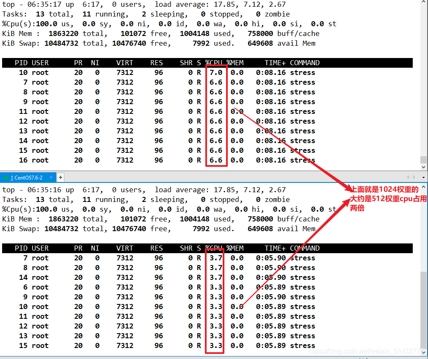428x359 pixels.
Task: Click the USER header in upper pane
Action: coord(40,63)
